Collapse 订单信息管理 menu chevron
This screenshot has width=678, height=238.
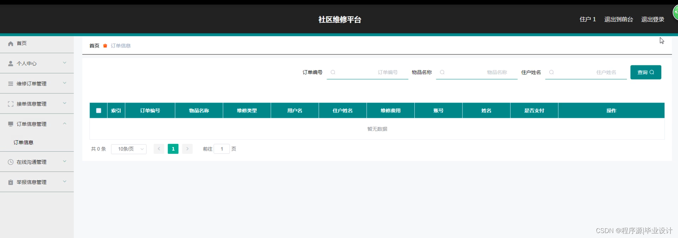point(65,123)
